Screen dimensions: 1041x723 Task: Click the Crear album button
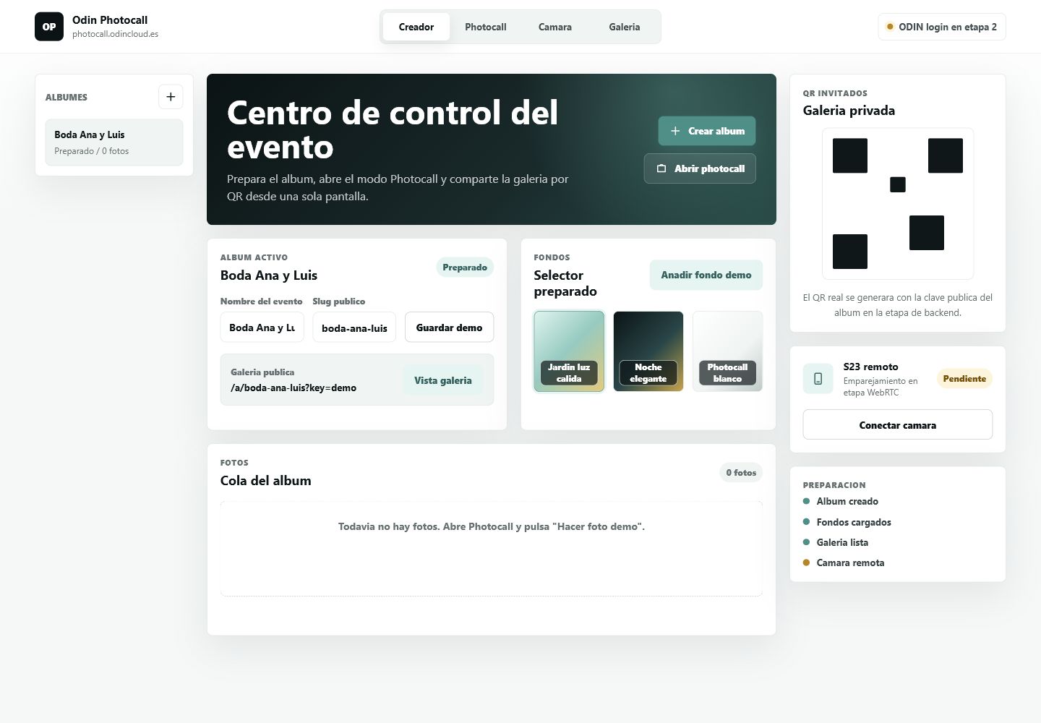tap(707, 131)
